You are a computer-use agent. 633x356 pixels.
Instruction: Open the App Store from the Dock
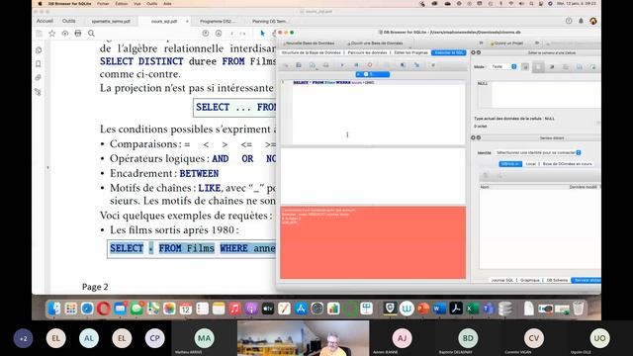pos(301,309)
